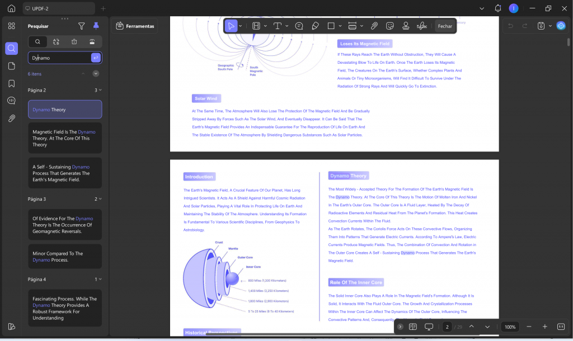Image resolution: width=573 pixels, height=341 pixels.
Task: Add a new tab with plus
Action: coord(103,8)
